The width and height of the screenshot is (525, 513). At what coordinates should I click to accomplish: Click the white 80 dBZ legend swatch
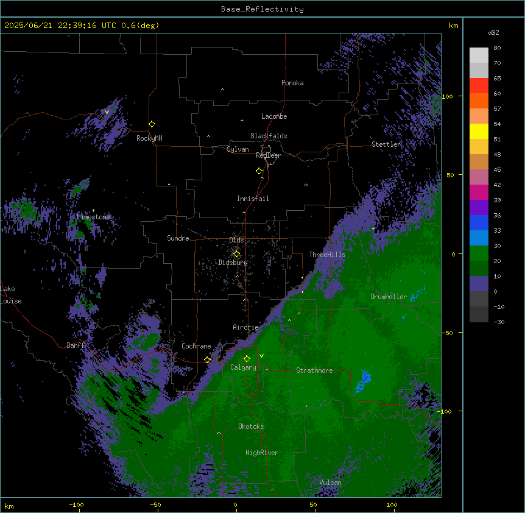click(479, 55)
